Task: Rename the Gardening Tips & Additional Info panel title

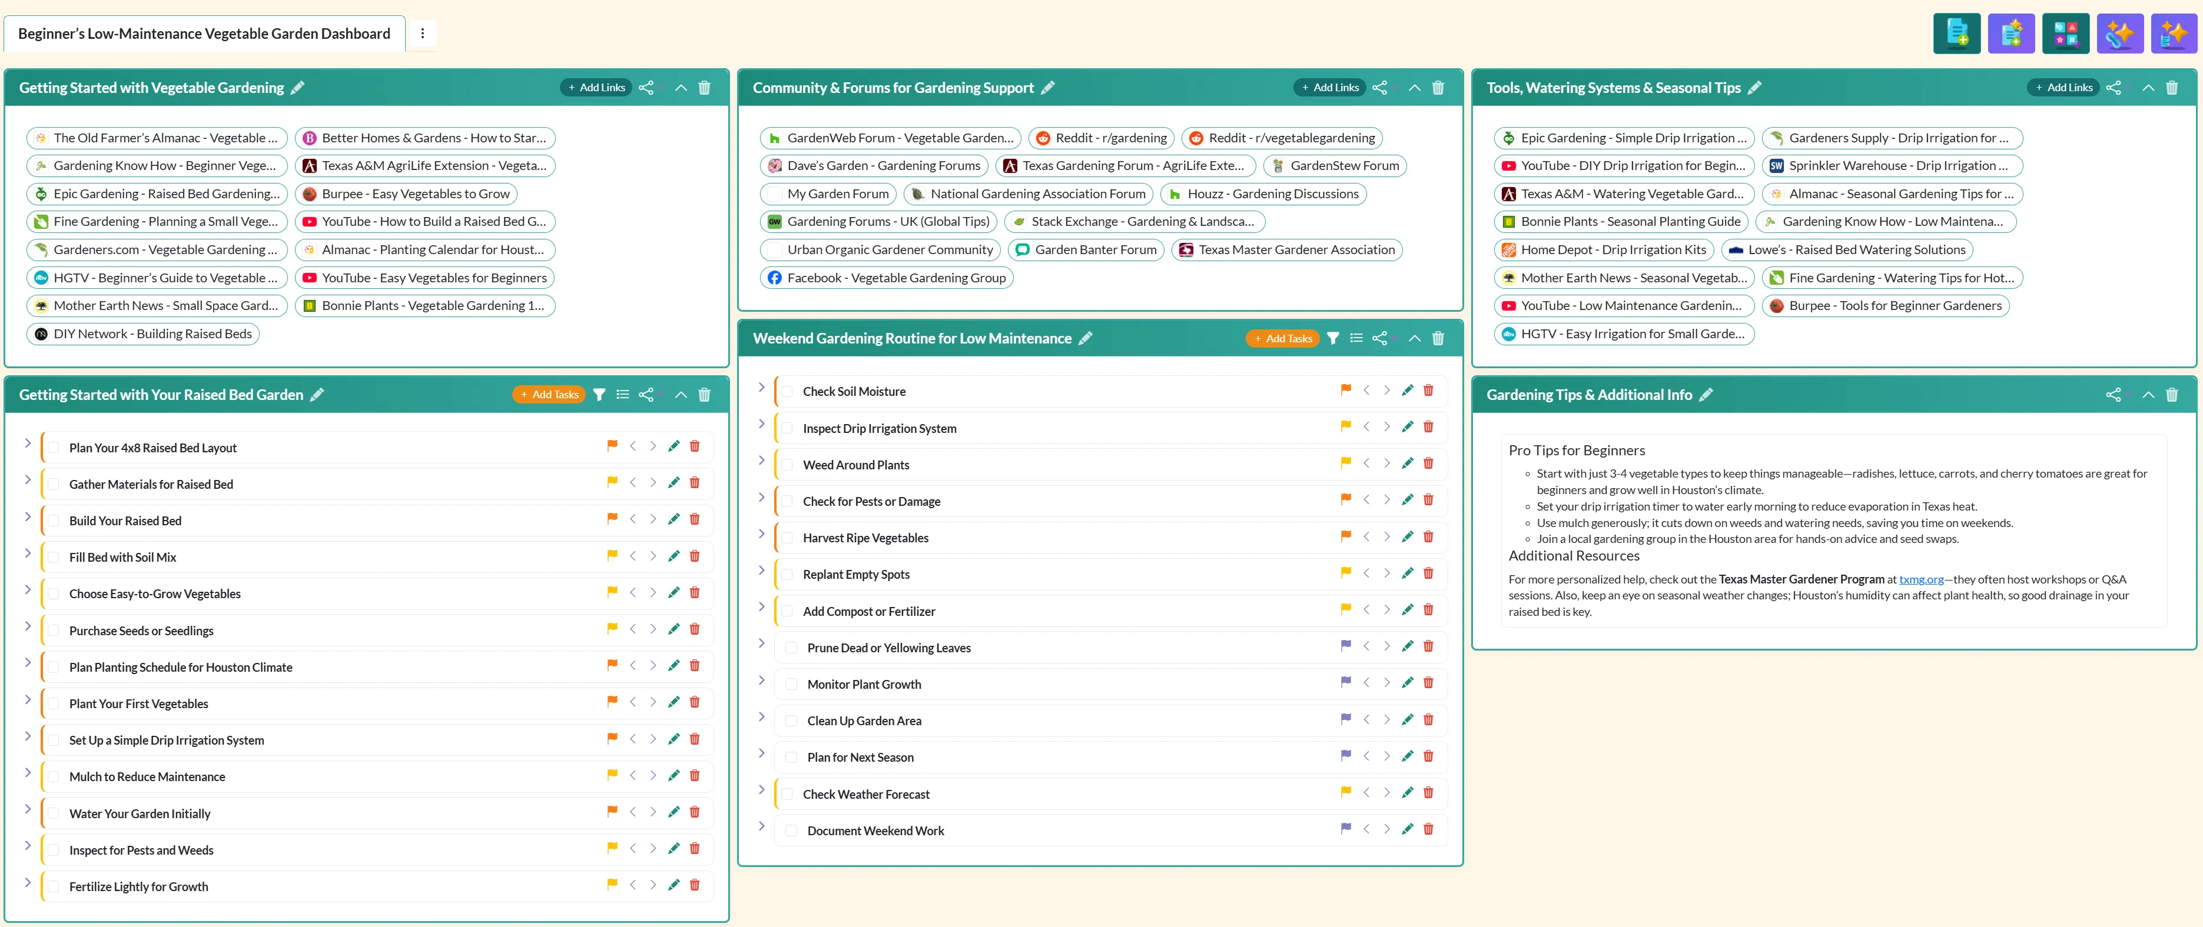Action: pyautogui.click(x=1706, y=395)
